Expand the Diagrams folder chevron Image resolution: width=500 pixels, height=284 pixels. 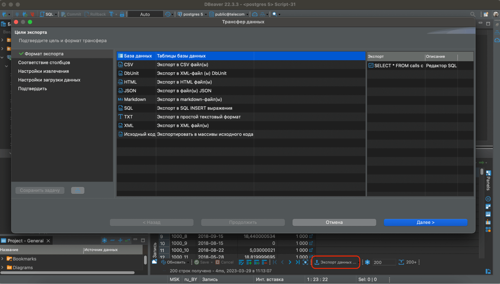[x=3, y=268]
